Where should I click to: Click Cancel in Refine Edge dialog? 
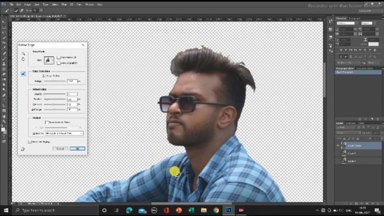pyautogui.click(x=60, y=149)
